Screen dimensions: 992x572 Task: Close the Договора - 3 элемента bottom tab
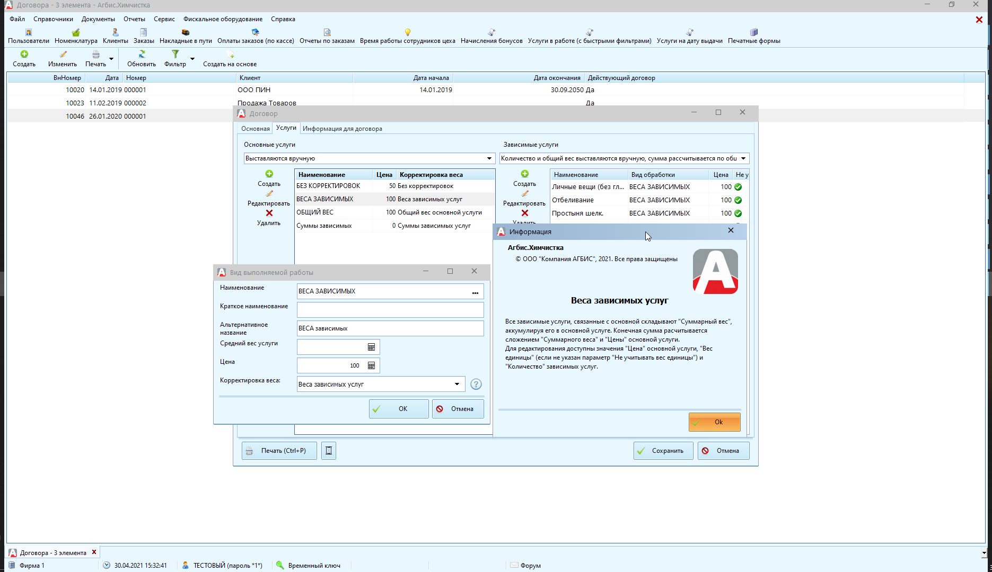(94, 552)
